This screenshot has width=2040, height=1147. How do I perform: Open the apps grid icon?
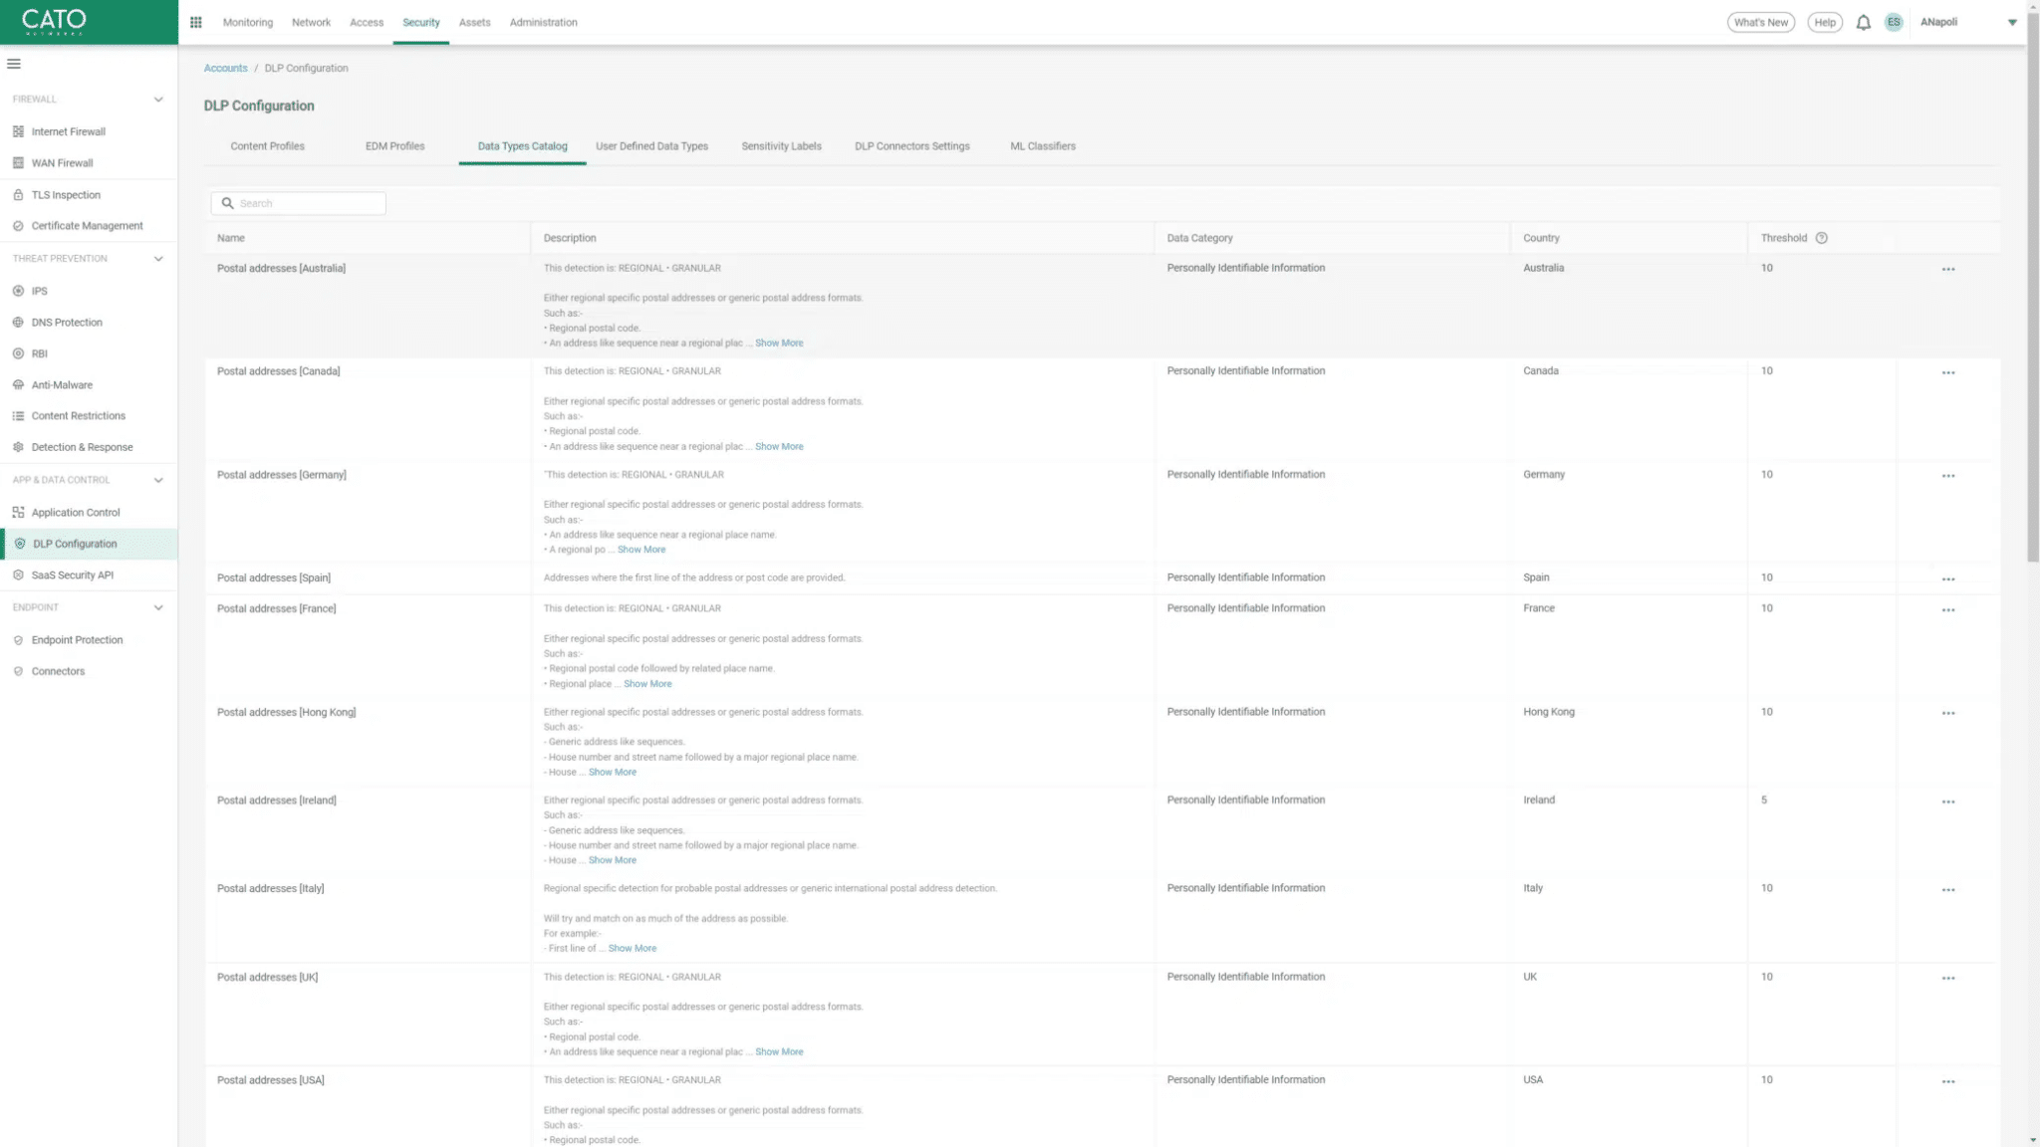click(x=196, y=22)
